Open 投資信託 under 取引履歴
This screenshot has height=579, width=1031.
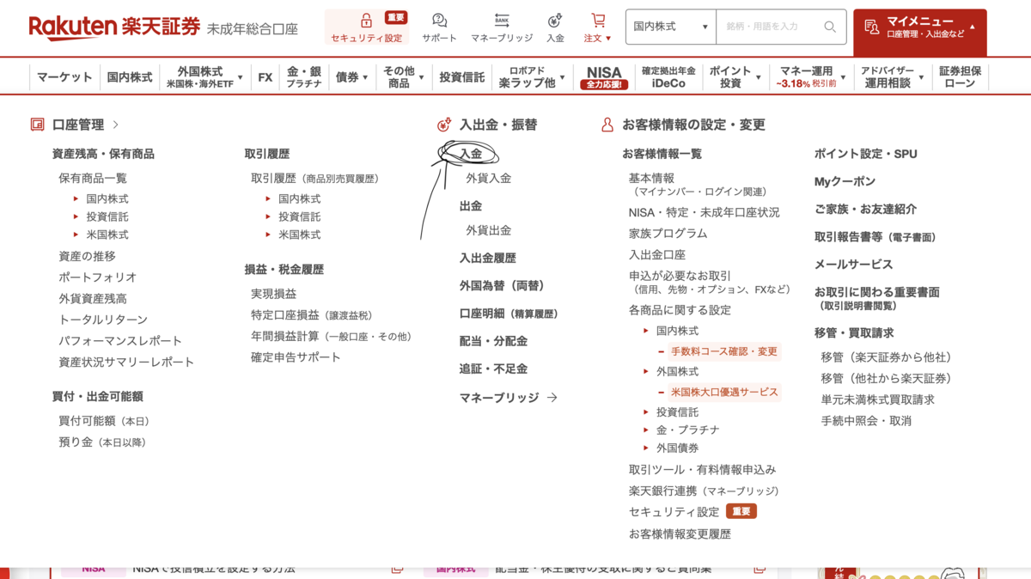coord(300,216)
